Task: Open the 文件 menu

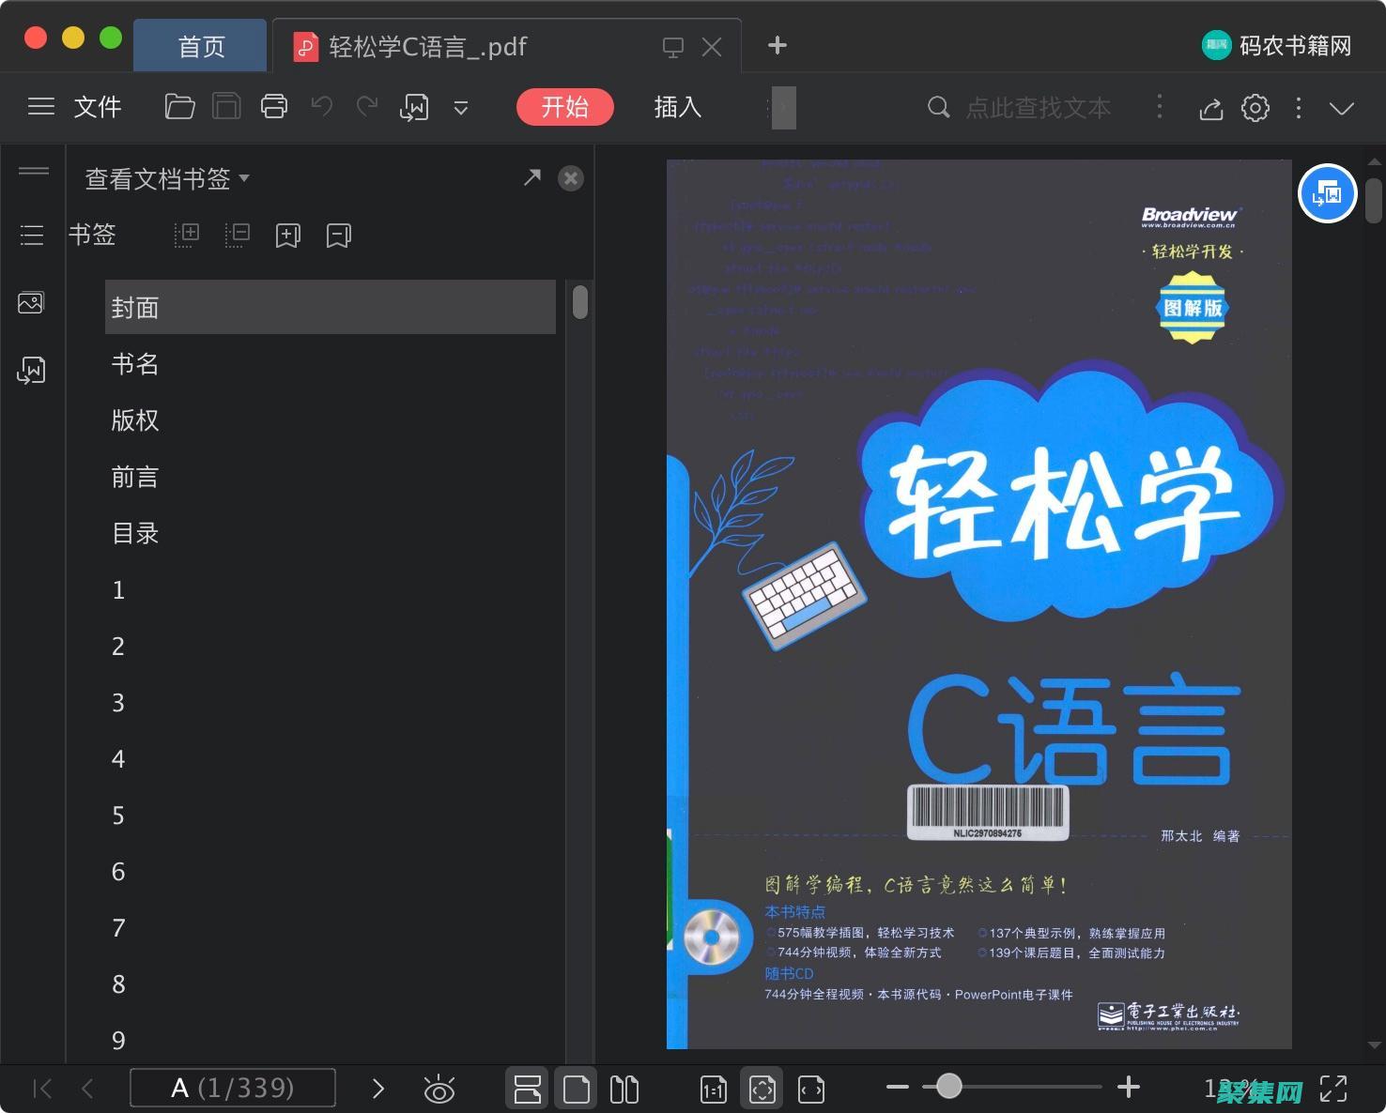Action: click(97, 107)
